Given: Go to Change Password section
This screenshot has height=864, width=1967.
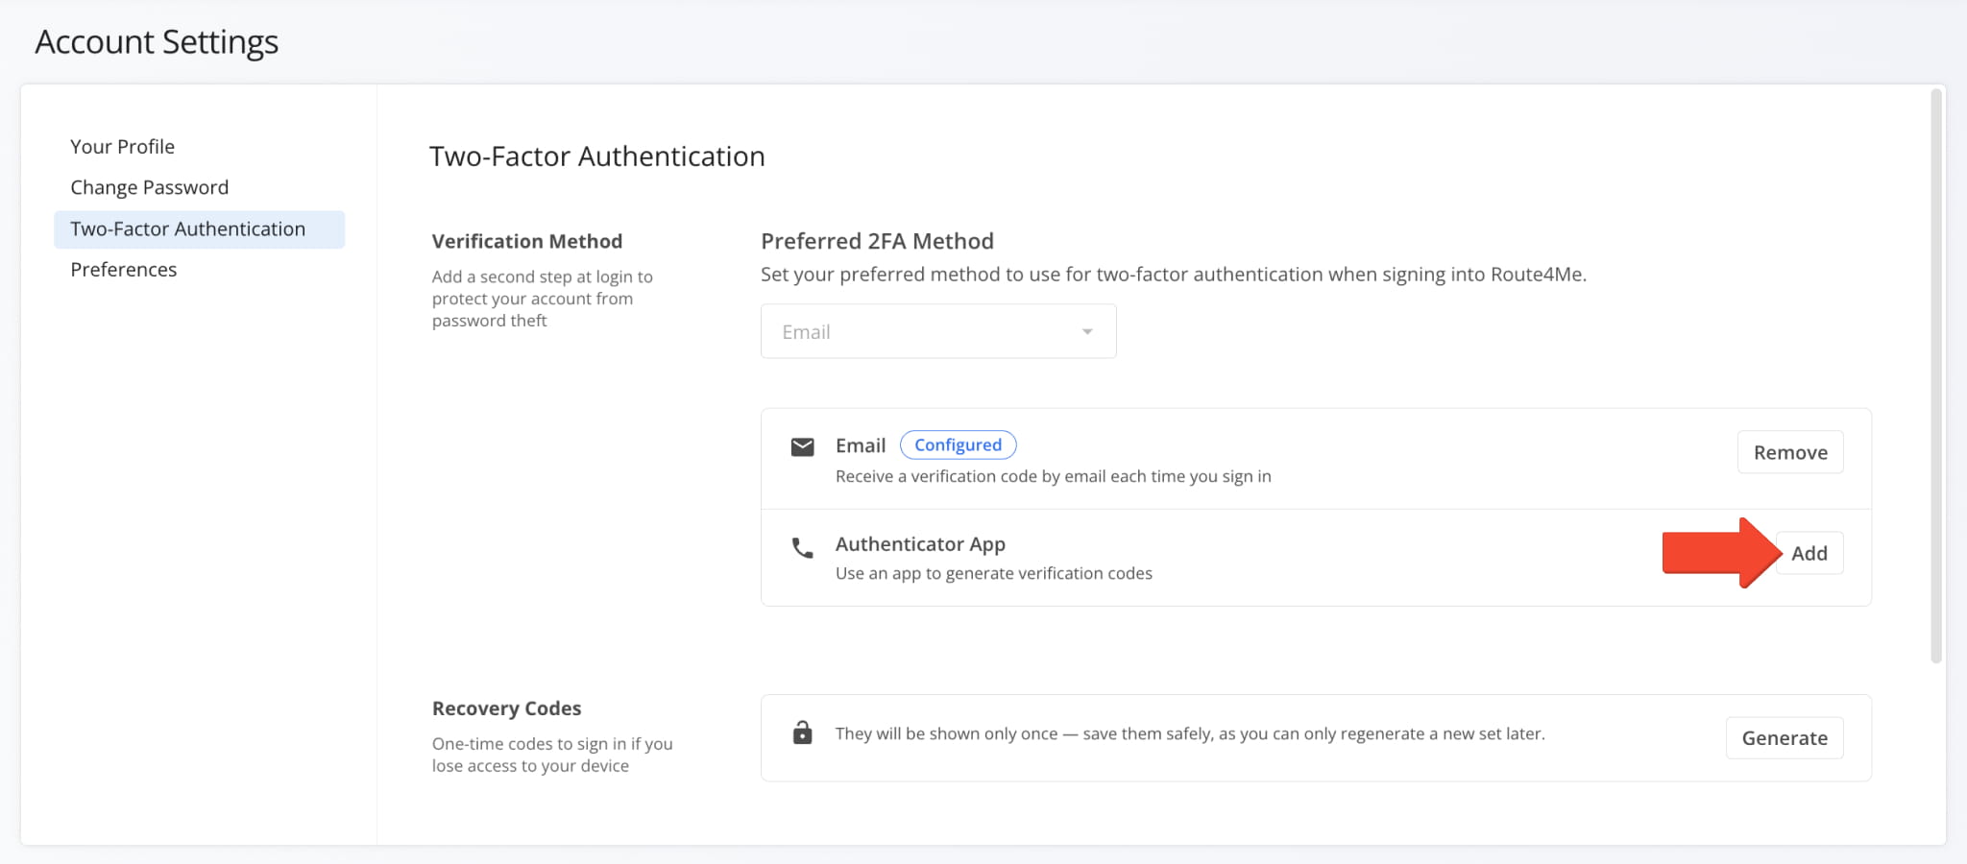Looking at the screenshot, I should (x=149, y=187).
